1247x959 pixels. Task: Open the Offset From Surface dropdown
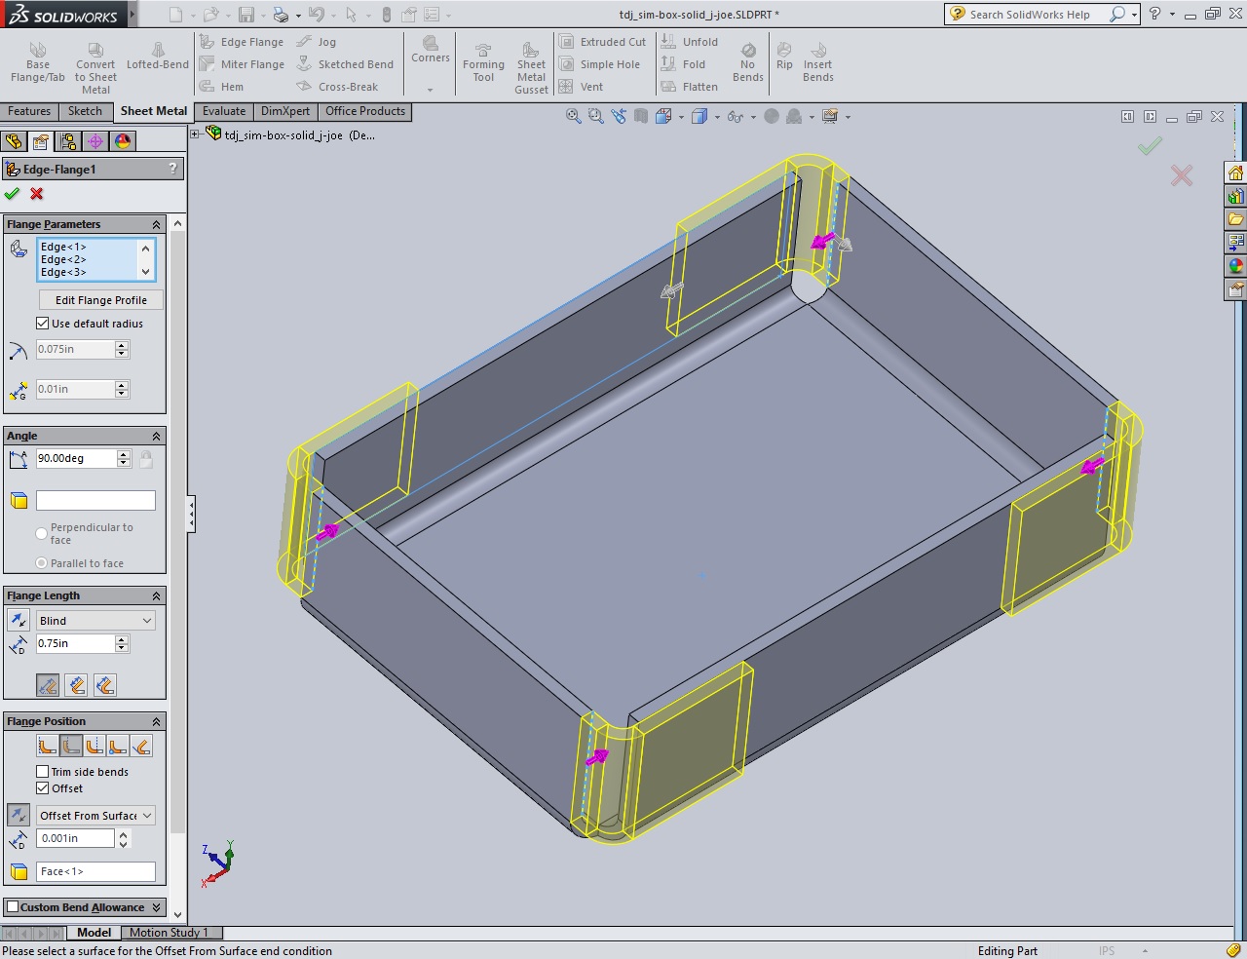pyautogui.click(x=95, y=816)
